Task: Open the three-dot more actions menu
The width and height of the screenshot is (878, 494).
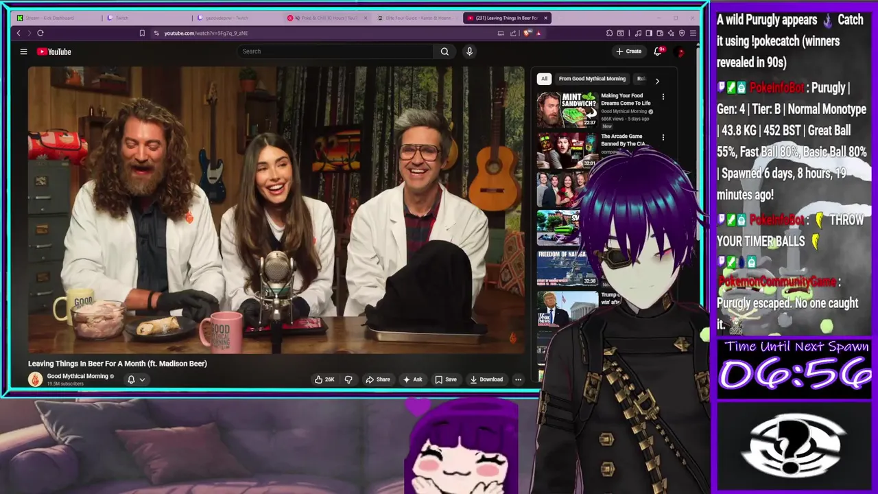Action: (x=518, y=379)
